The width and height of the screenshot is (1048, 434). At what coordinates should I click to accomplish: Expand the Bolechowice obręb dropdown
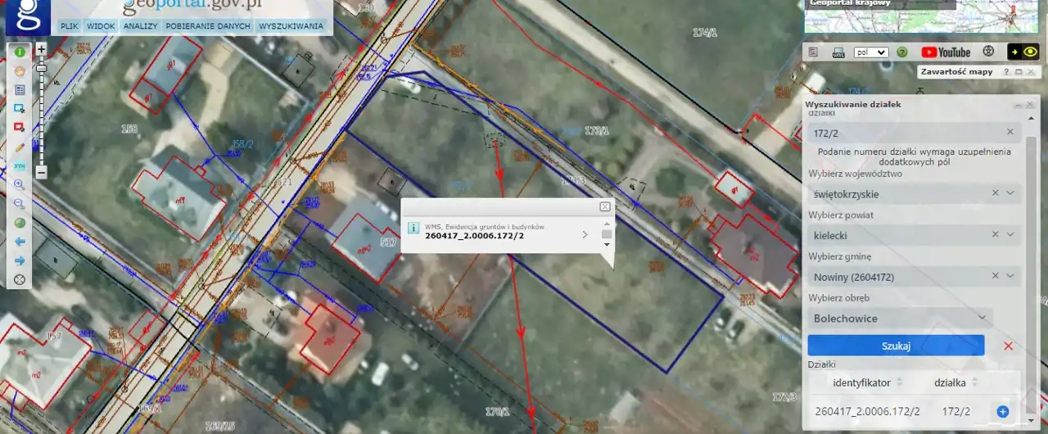click(x=982, y=318)
